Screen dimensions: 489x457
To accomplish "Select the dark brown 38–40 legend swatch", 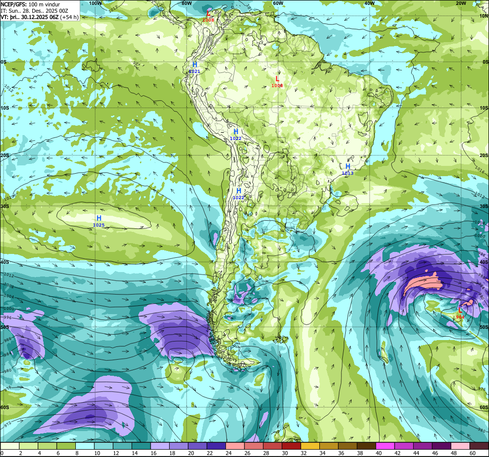I will [366, 446].
